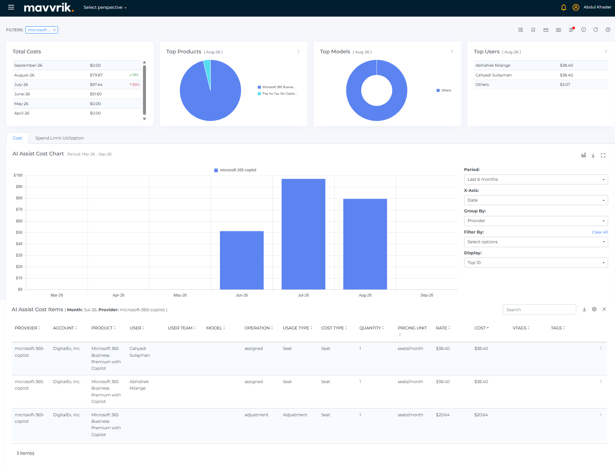Open the filter sliders icon

[x=571, y=30]
